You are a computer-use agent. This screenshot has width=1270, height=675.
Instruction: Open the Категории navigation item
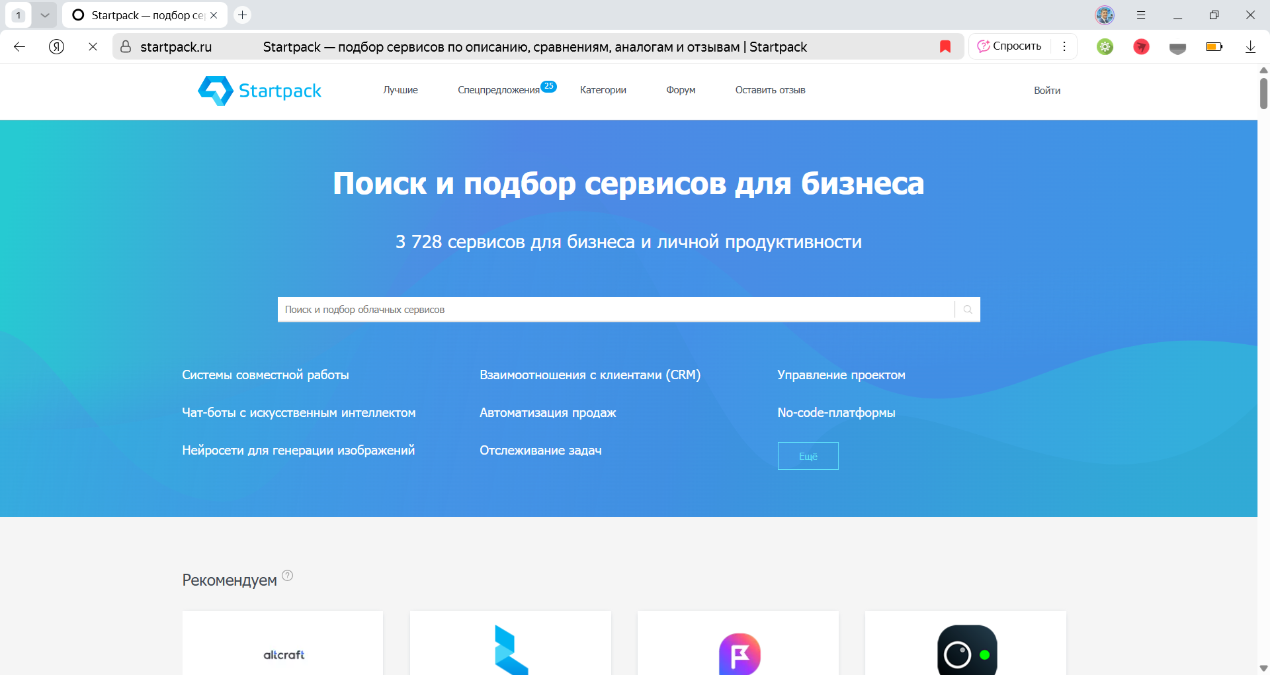point(603,90)
